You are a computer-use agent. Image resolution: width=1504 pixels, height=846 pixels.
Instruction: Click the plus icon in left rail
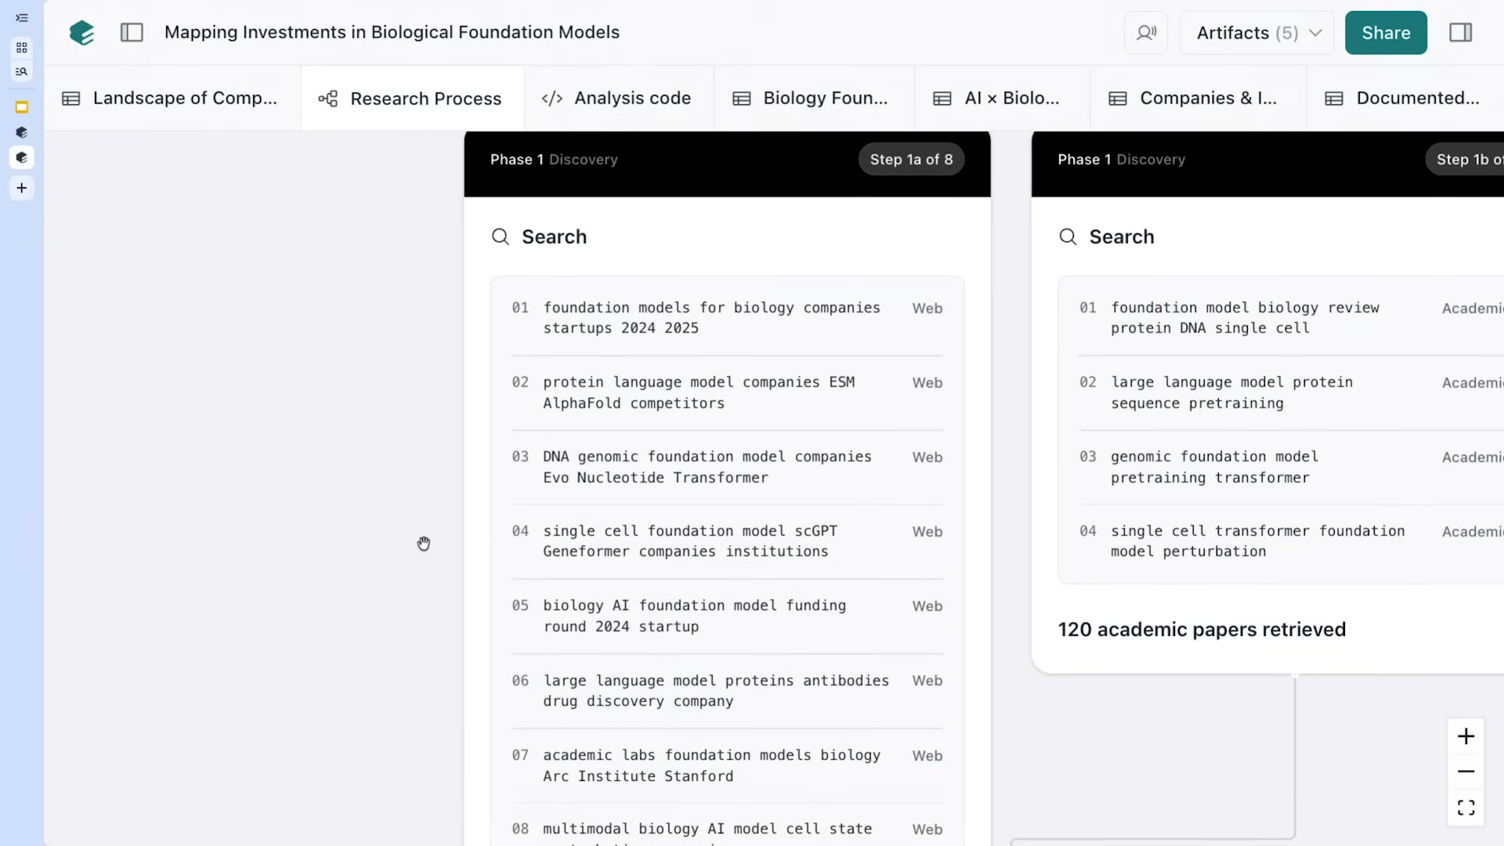pos(22,188)
